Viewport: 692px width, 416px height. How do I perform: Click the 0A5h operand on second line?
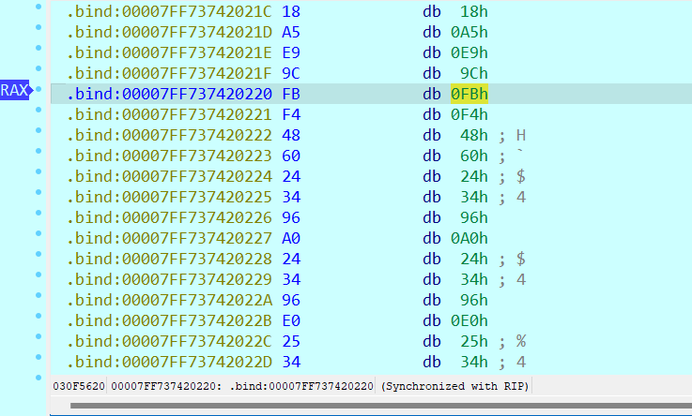[x=469, y=32]
